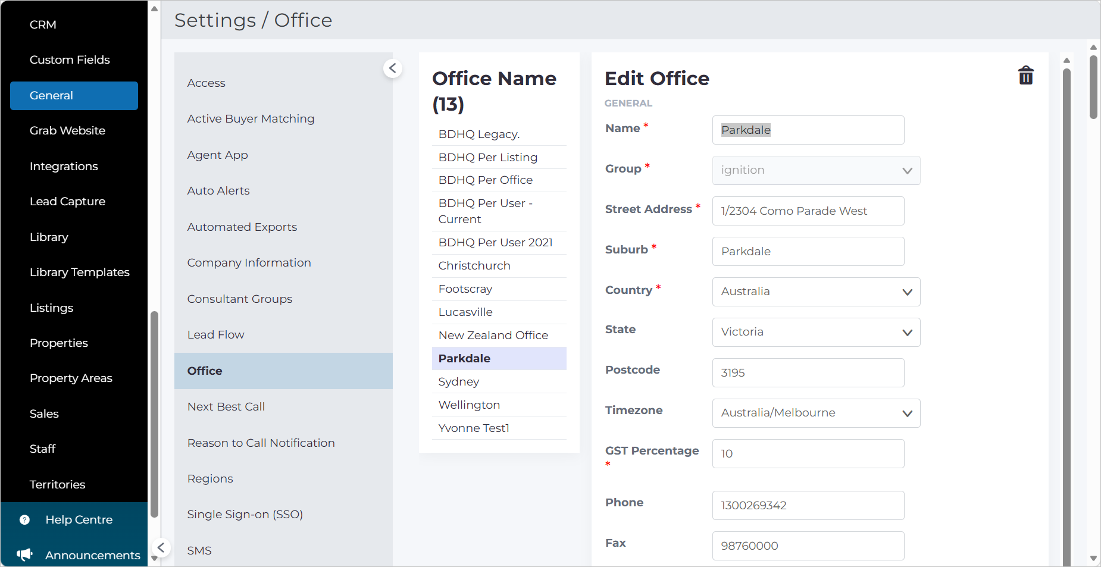
Task: Collapse settings list with the chevron button
Action: [393, 68]
